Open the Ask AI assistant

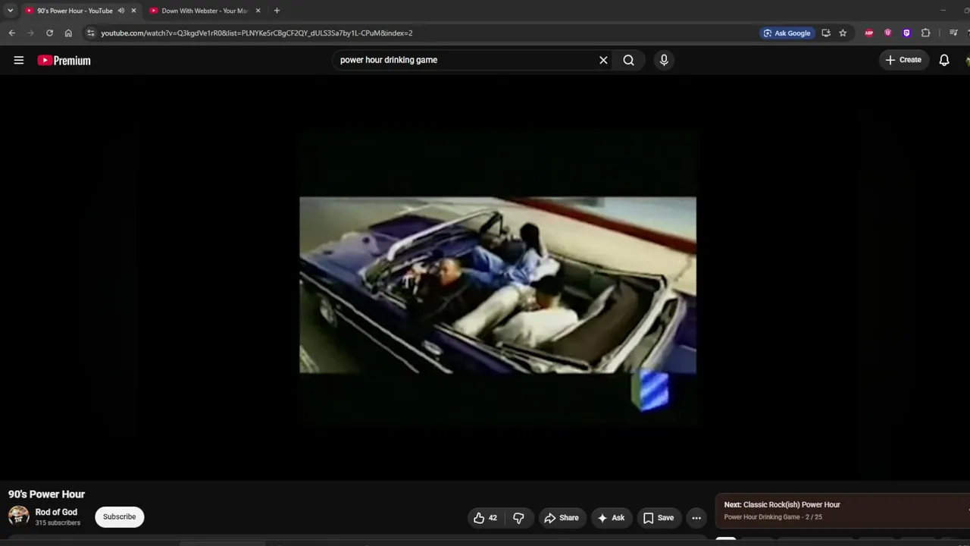(612, 518)
